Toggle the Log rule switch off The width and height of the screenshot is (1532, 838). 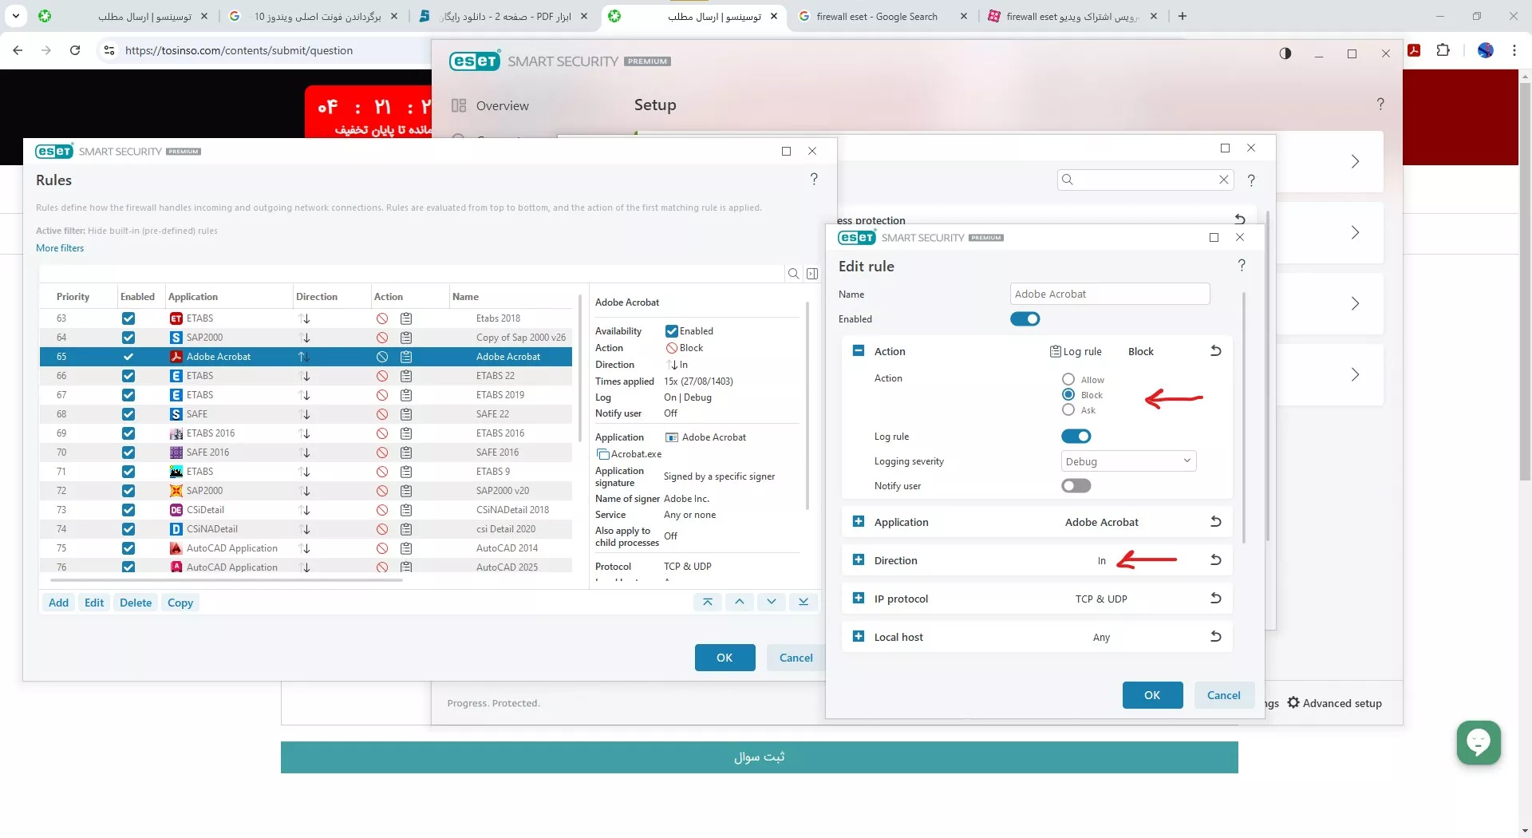pos(1076,437)
